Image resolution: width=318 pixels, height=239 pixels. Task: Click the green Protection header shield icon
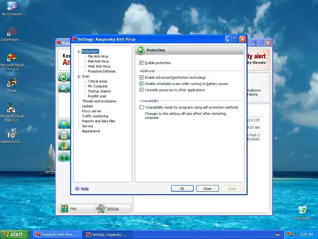[x=141, y=50]
